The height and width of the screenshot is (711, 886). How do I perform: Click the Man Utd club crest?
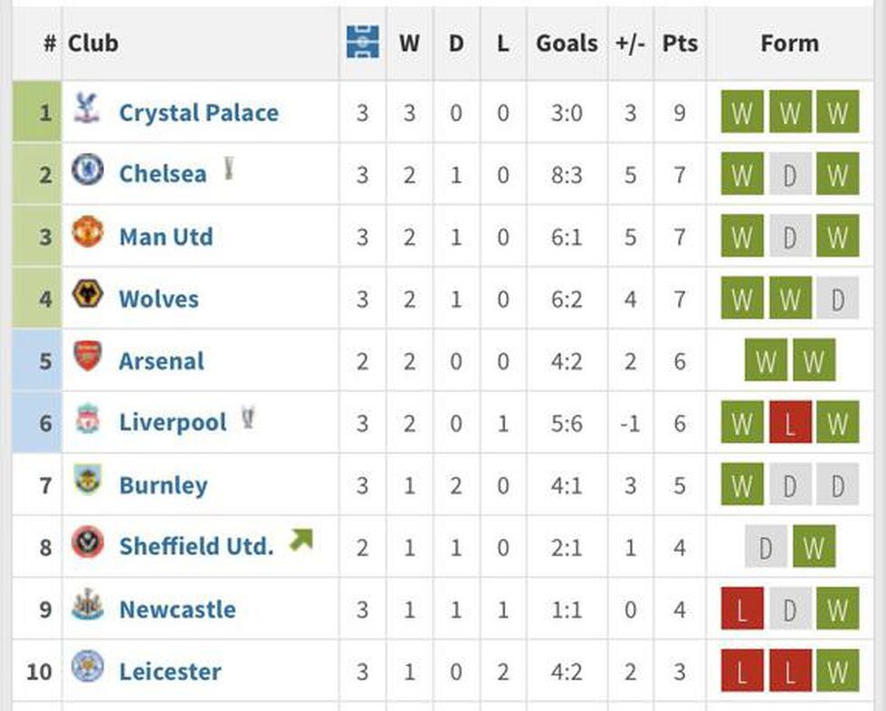[x=88, y=233]
